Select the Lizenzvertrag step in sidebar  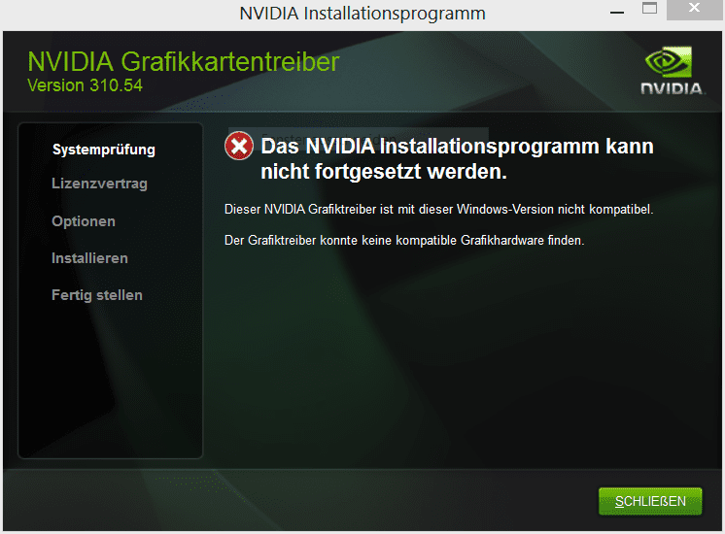coord(99,184)
